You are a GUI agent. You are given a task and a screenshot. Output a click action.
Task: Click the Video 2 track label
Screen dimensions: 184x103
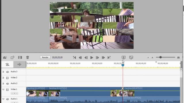pos(14,78)
